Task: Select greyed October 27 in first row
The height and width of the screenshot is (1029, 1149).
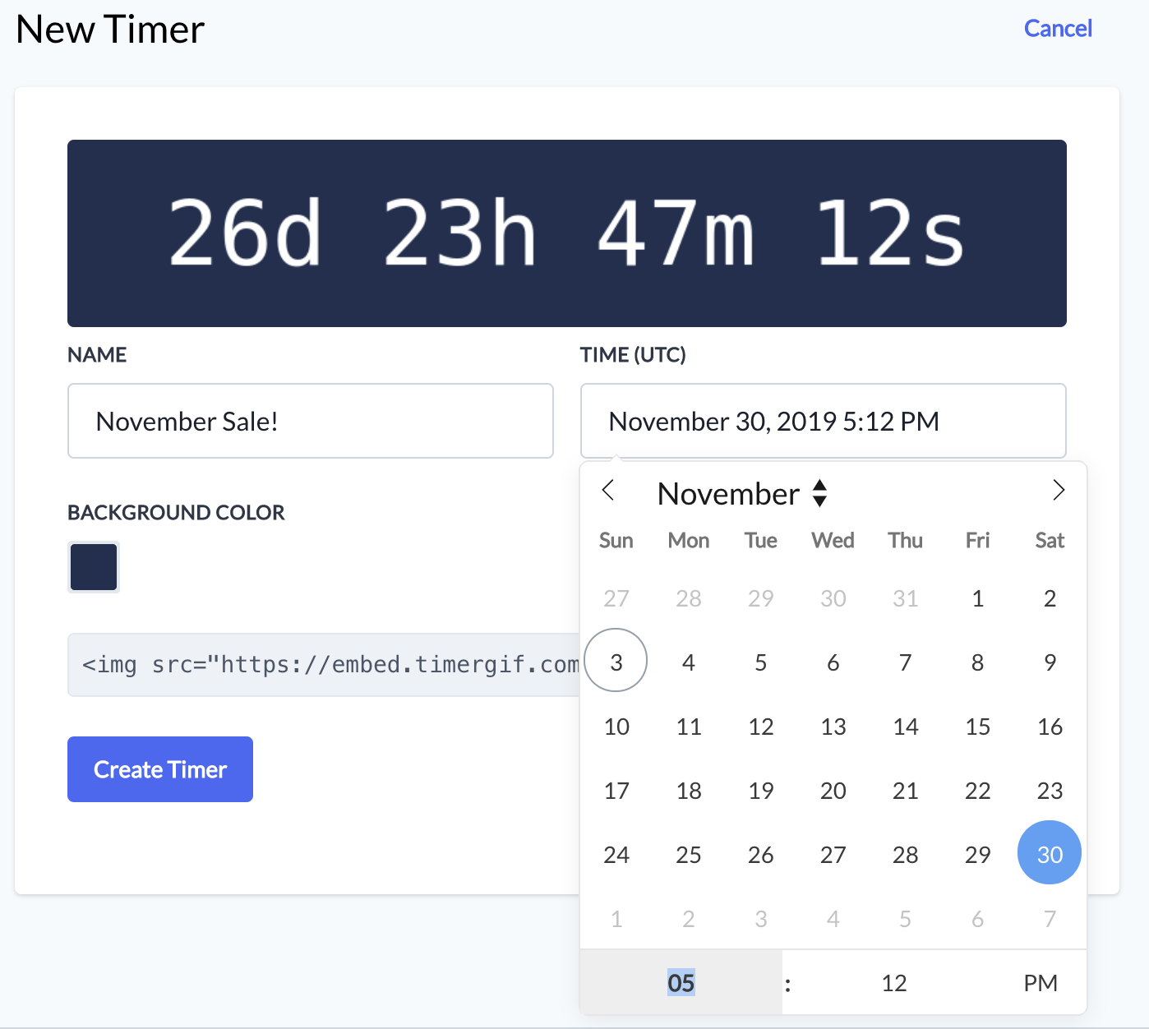Action: [x=616, y=598]
